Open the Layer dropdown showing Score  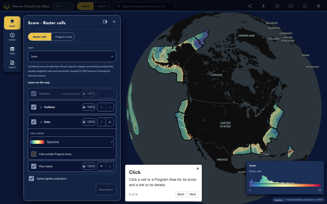[72, 56]
